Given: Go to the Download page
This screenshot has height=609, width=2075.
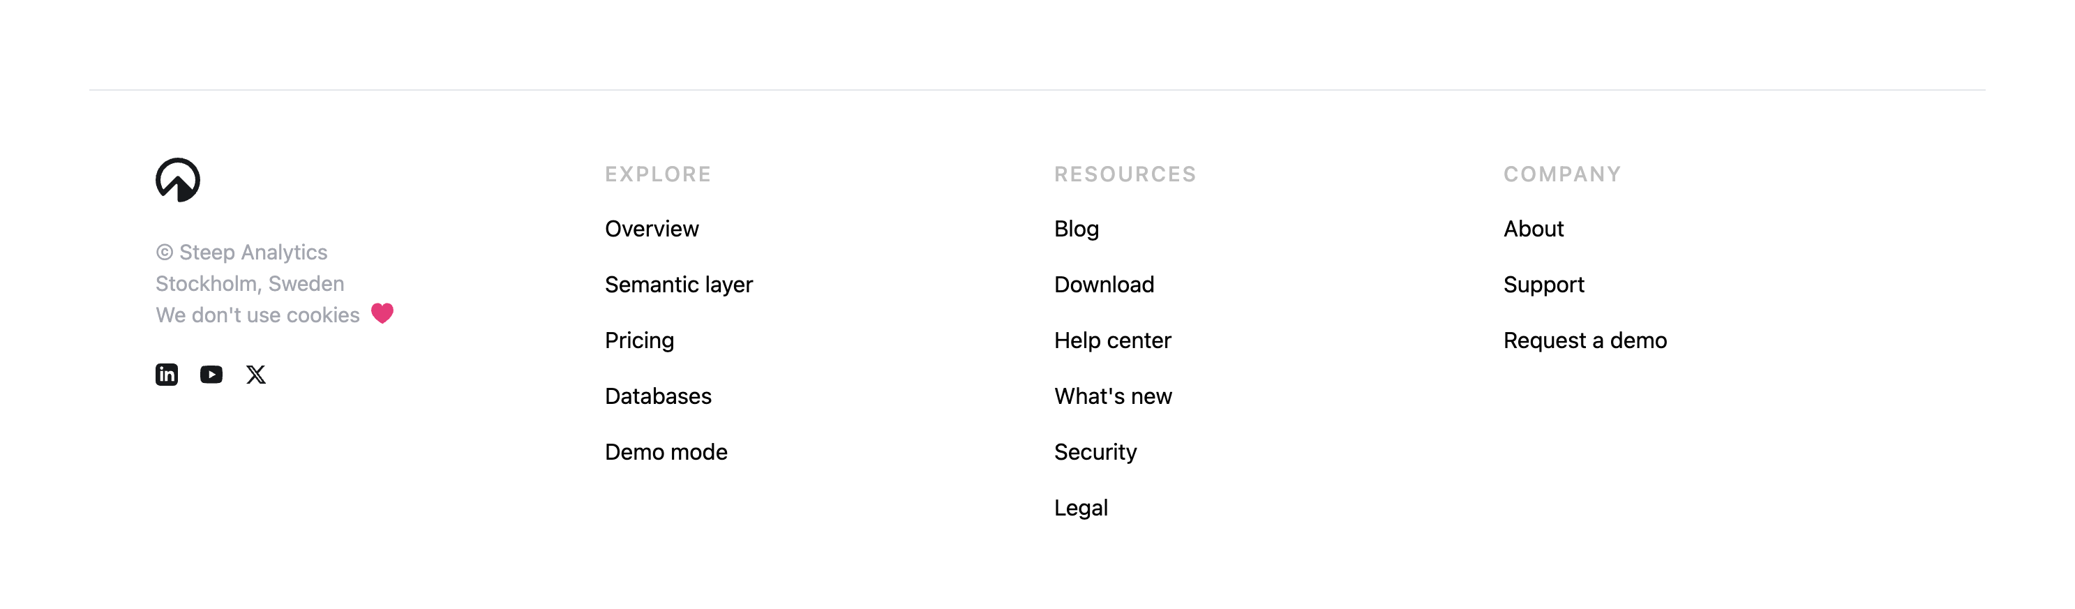Looking at the screenshot, I should [x=1104, y=285].
